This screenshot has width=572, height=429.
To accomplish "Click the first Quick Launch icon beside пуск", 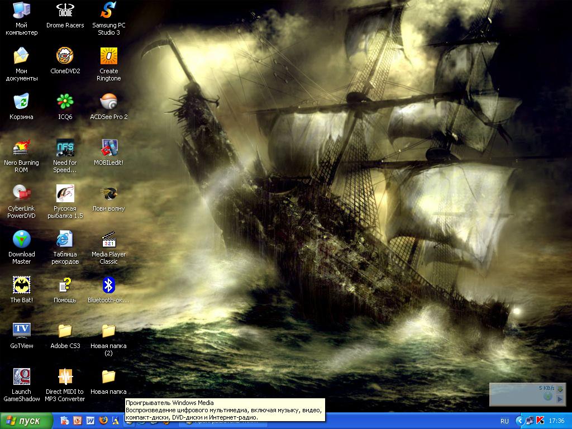I will (x=65, y=421).
